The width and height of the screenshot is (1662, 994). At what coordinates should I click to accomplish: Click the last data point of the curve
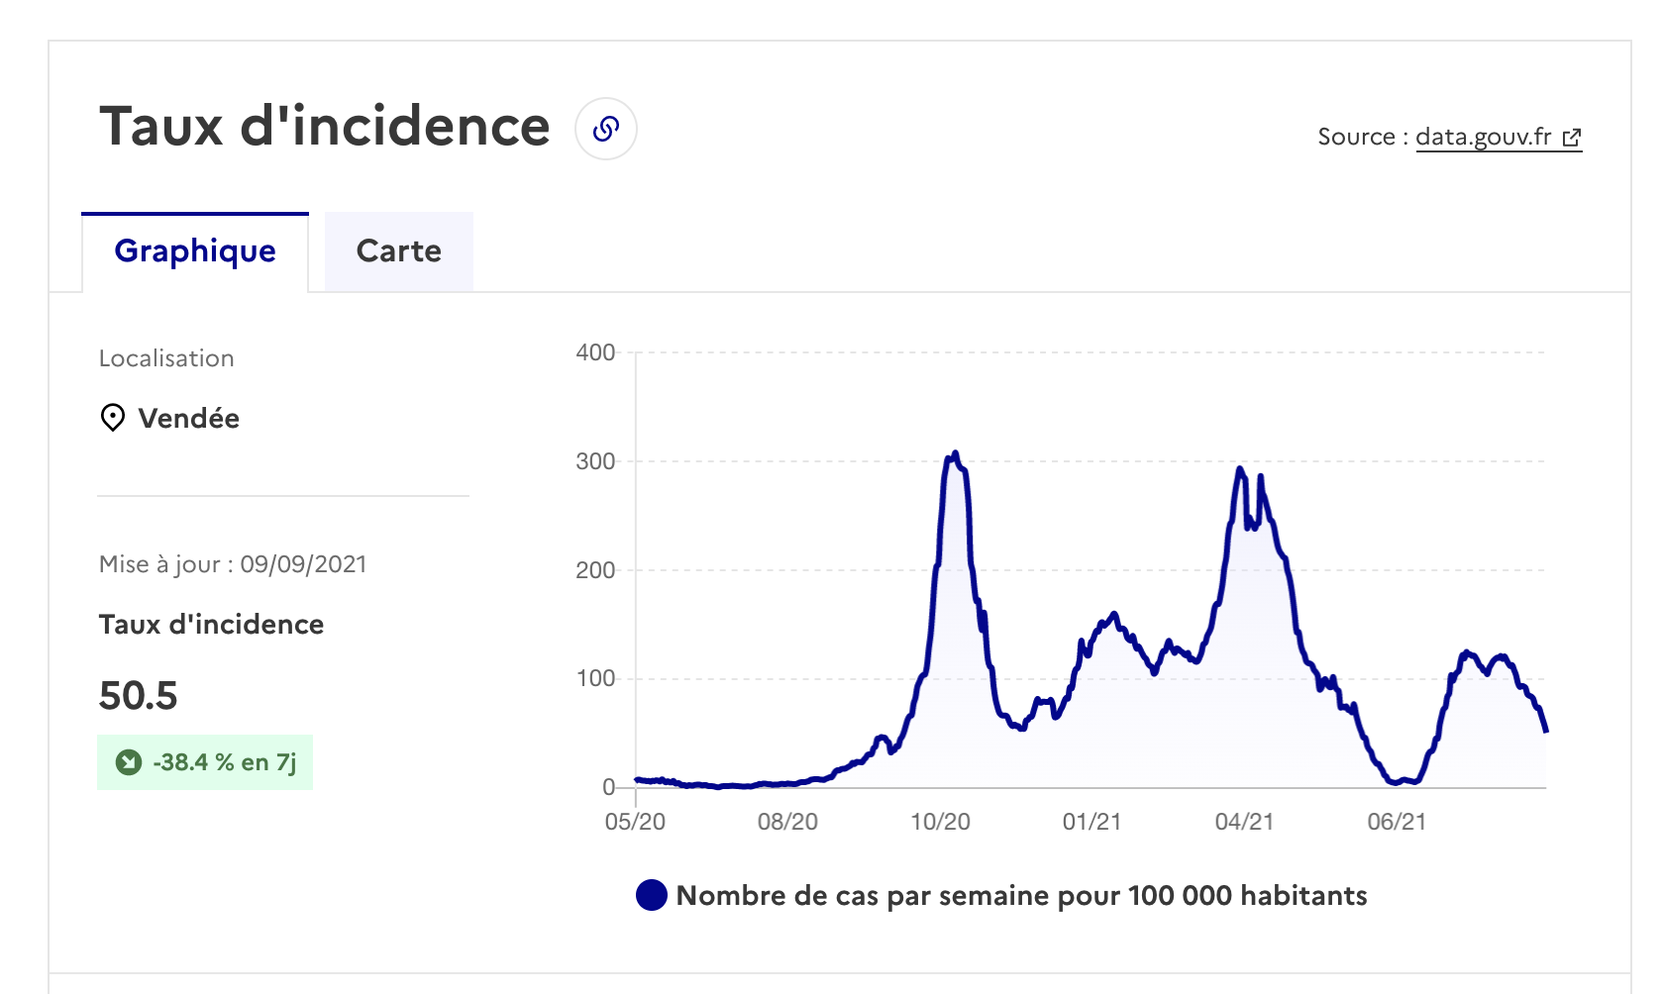[1546, 731]
